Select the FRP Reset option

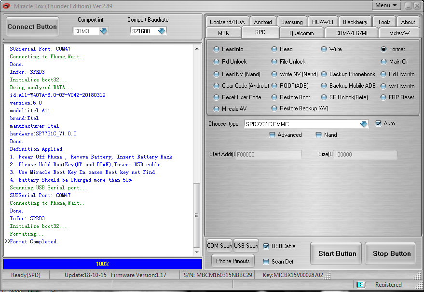pyautogui.click(x=397, y=97)
